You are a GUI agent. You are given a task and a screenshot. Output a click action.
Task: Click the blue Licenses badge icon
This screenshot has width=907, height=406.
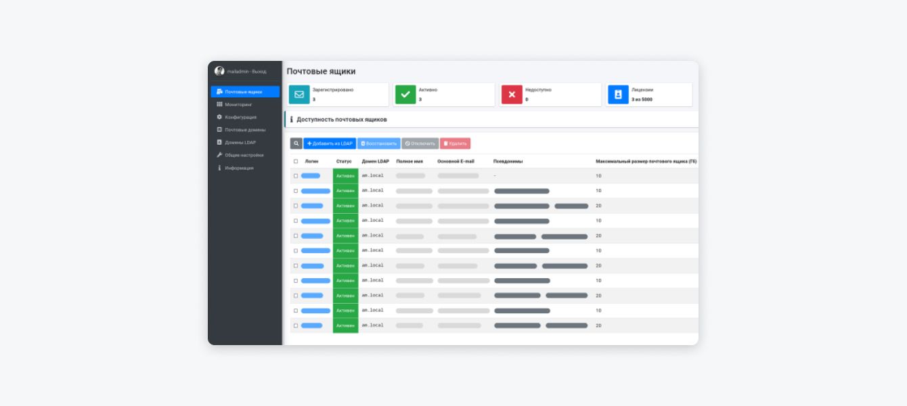[618, 95]
